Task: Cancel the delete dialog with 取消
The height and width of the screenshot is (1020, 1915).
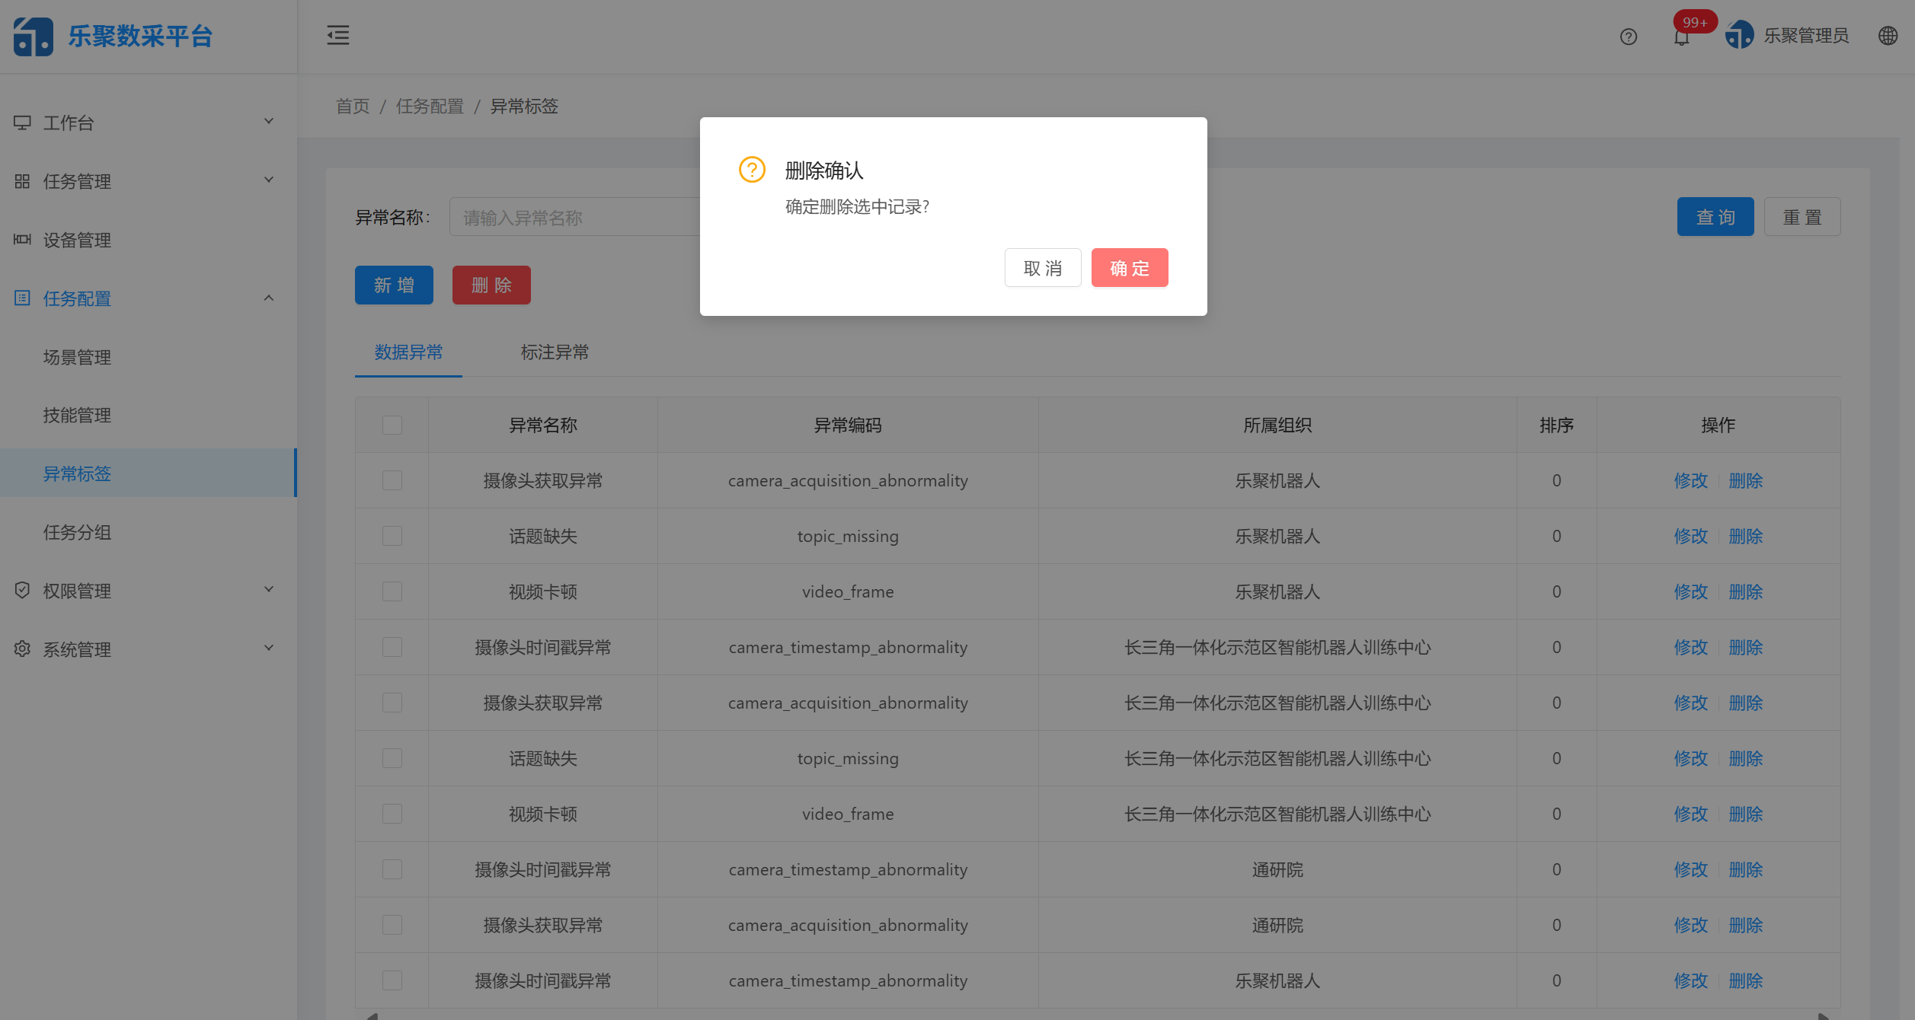Action: [x=1043, y=267]
